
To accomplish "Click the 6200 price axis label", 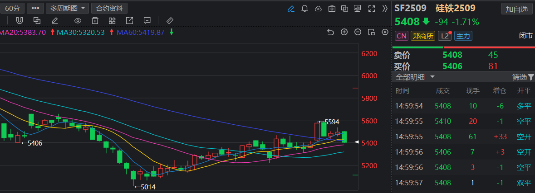I will click(x=369, y=54).
